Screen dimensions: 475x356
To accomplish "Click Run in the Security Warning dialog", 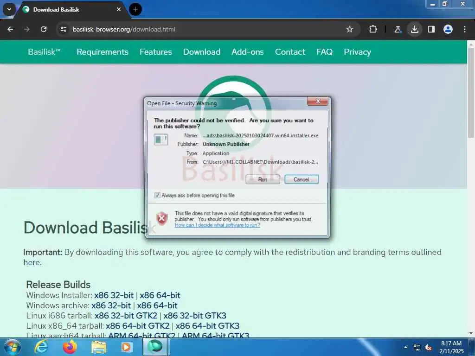I will tap(263, 179).
